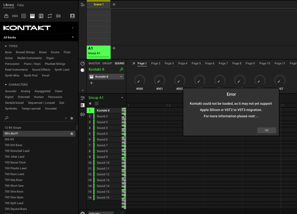Toggle favorite star on 50's Sci-Fi
The image size is (297, 214).
pos(72,134)
